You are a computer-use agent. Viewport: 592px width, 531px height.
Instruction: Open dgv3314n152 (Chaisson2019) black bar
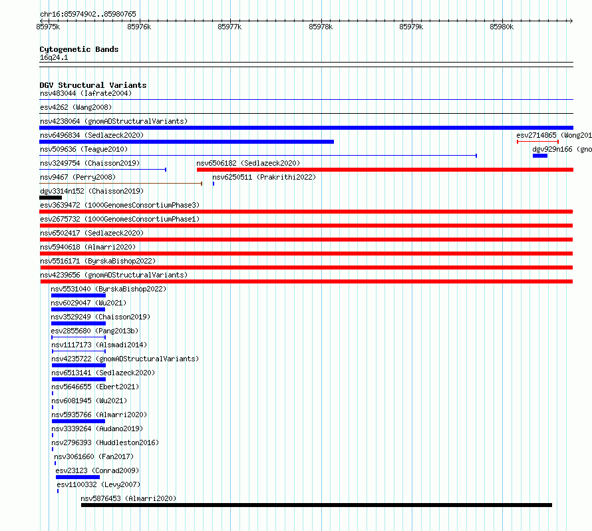[51, 198]
